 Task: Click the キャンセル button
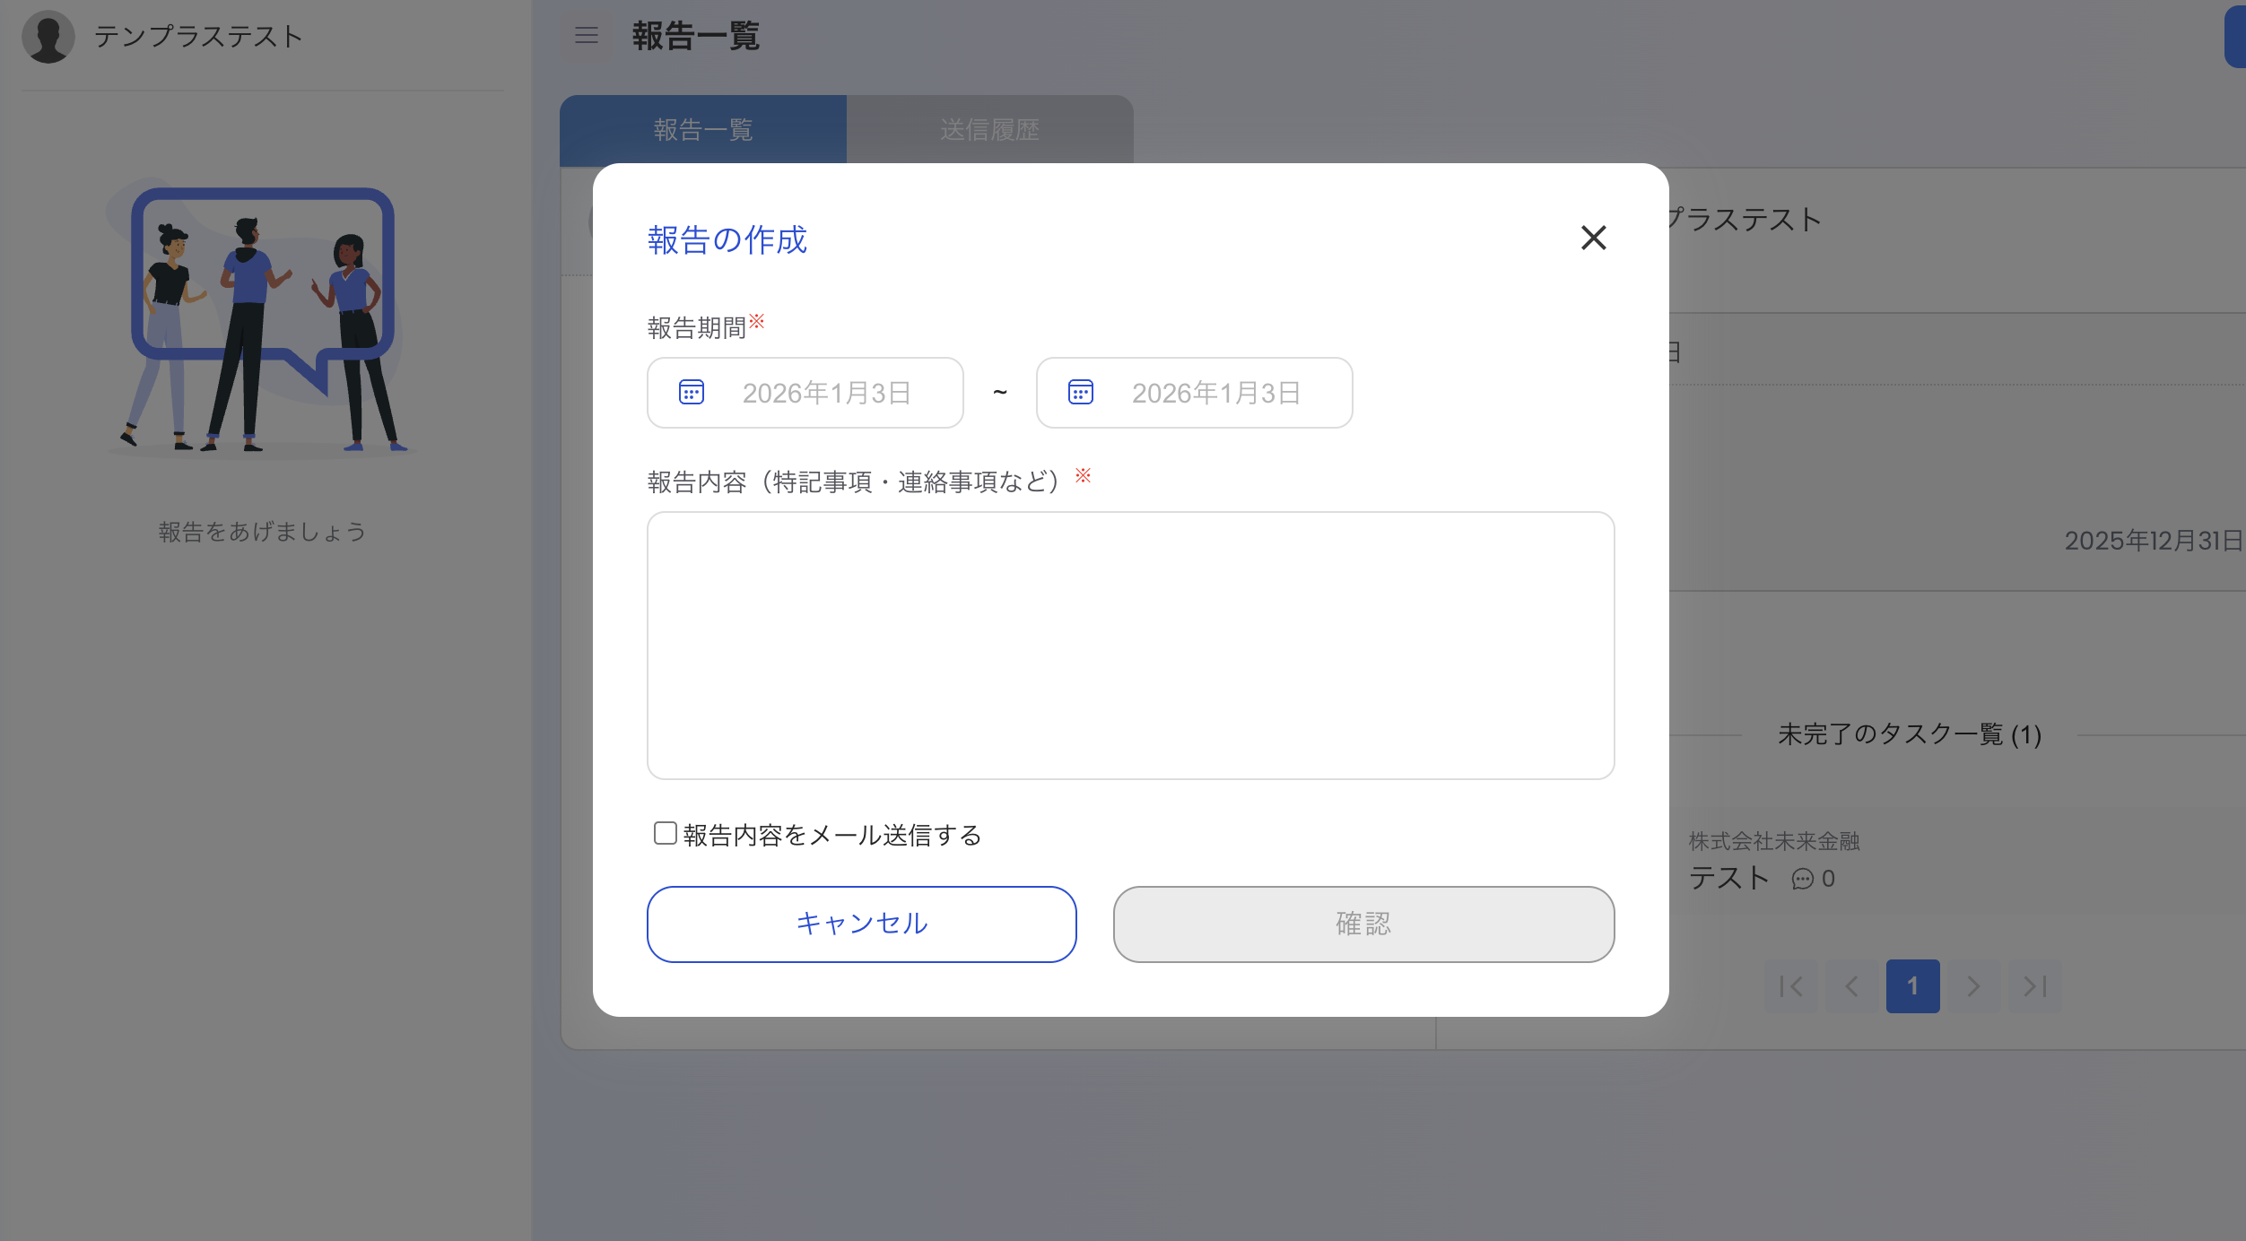coord(861,924)
